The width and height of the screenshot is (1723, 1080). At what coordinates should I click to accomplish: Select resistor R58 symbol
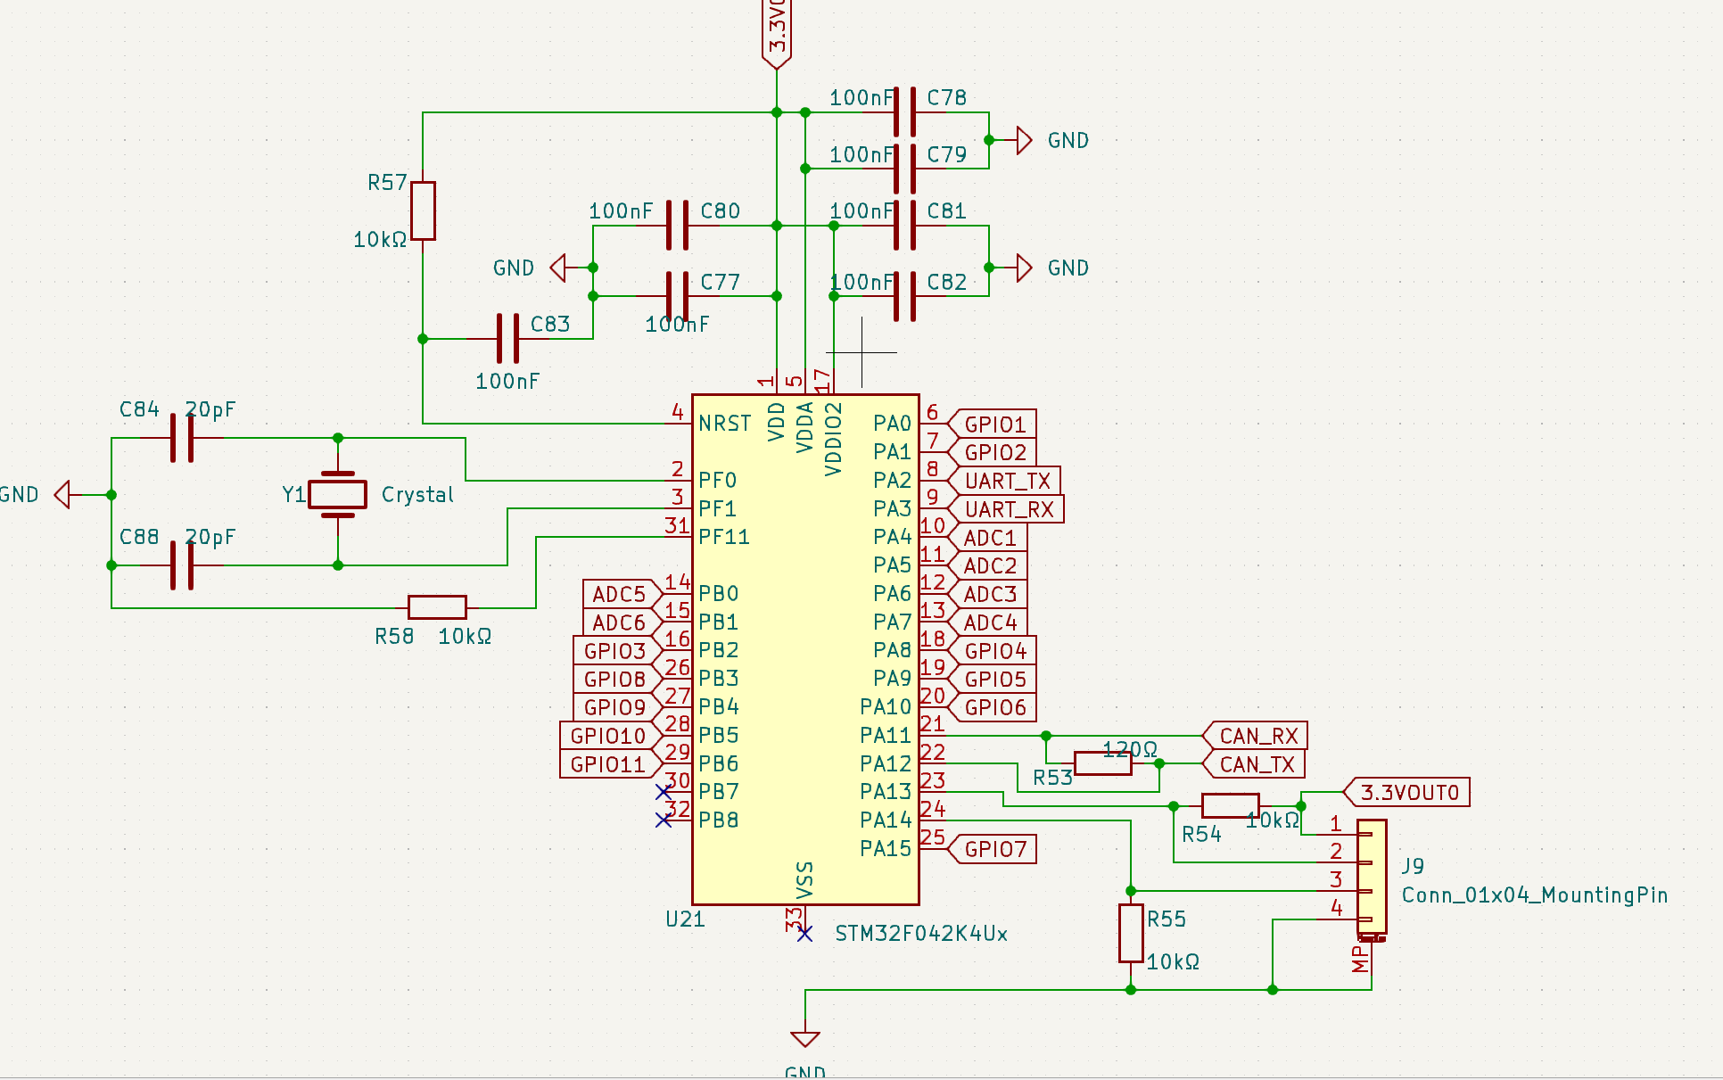[x=437, y=607]
